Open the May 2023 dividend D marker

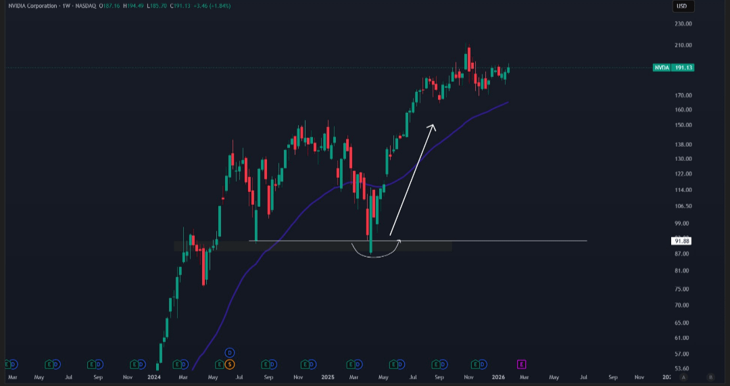56,364
